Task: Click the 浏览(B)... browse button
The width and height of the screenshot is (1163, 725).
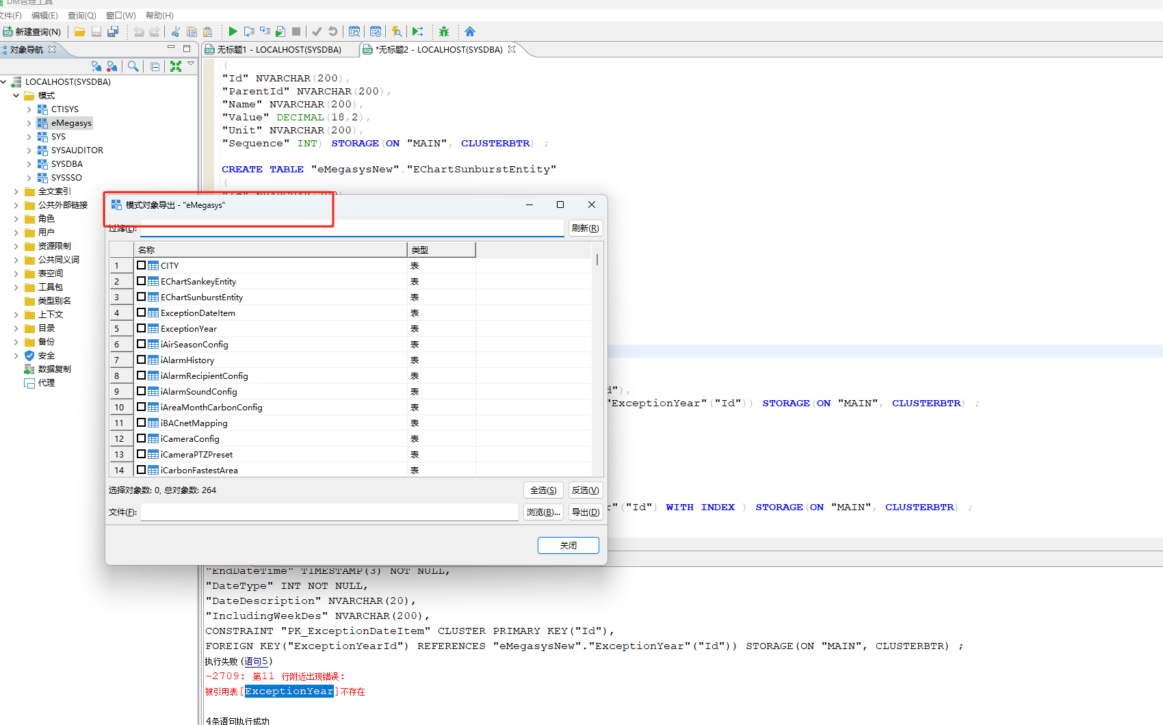Action: (543, 512)
